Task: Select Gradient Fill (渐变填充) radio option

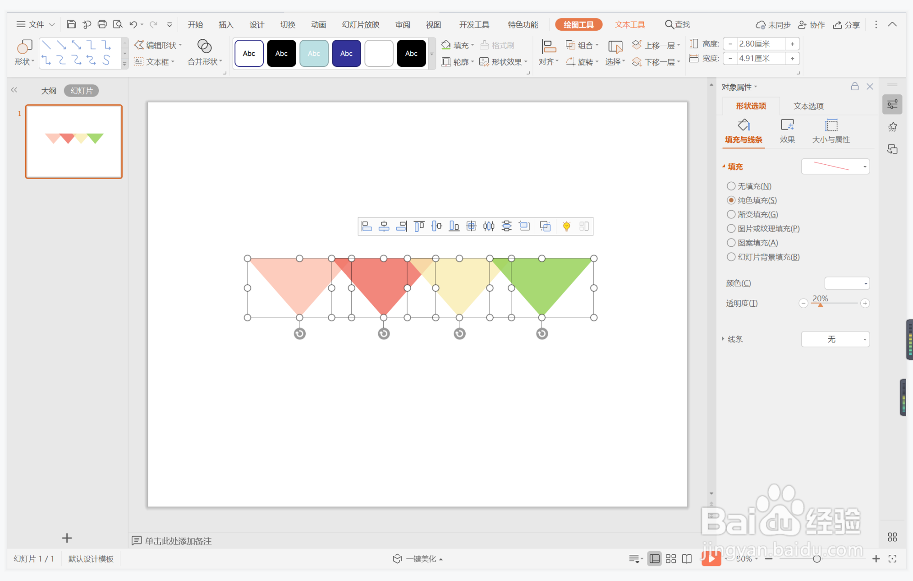Action: coord(731,214)
